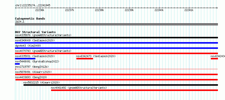Select the red bar under nsv6342473

(x=85, y=59)
